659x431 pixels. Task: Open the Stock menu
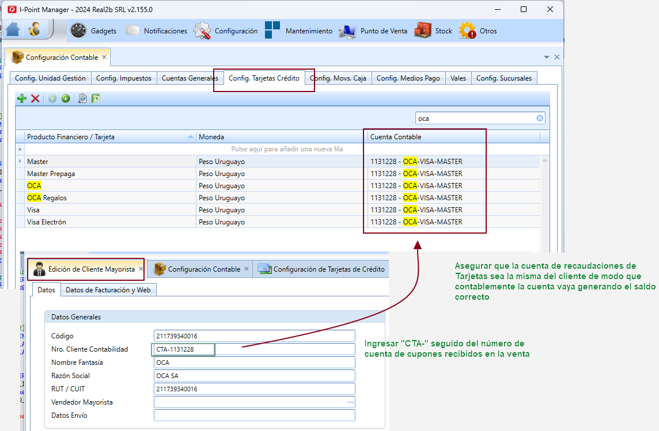433,30
